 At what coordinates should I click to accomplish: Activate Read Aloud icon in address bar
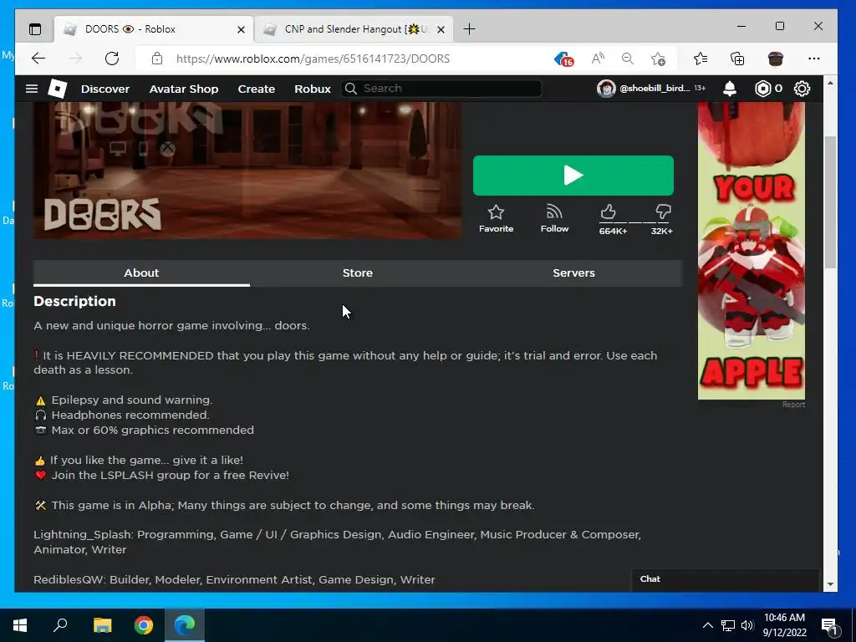coord(598,59)
